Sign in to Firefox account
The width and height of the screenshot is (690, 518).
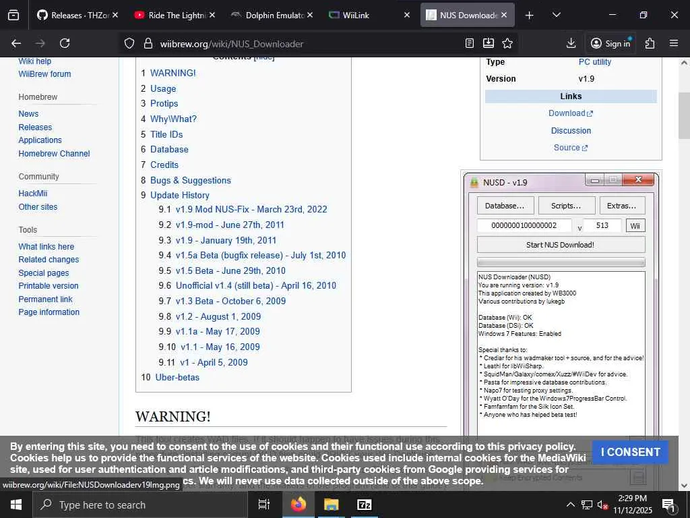pos(610,43)
